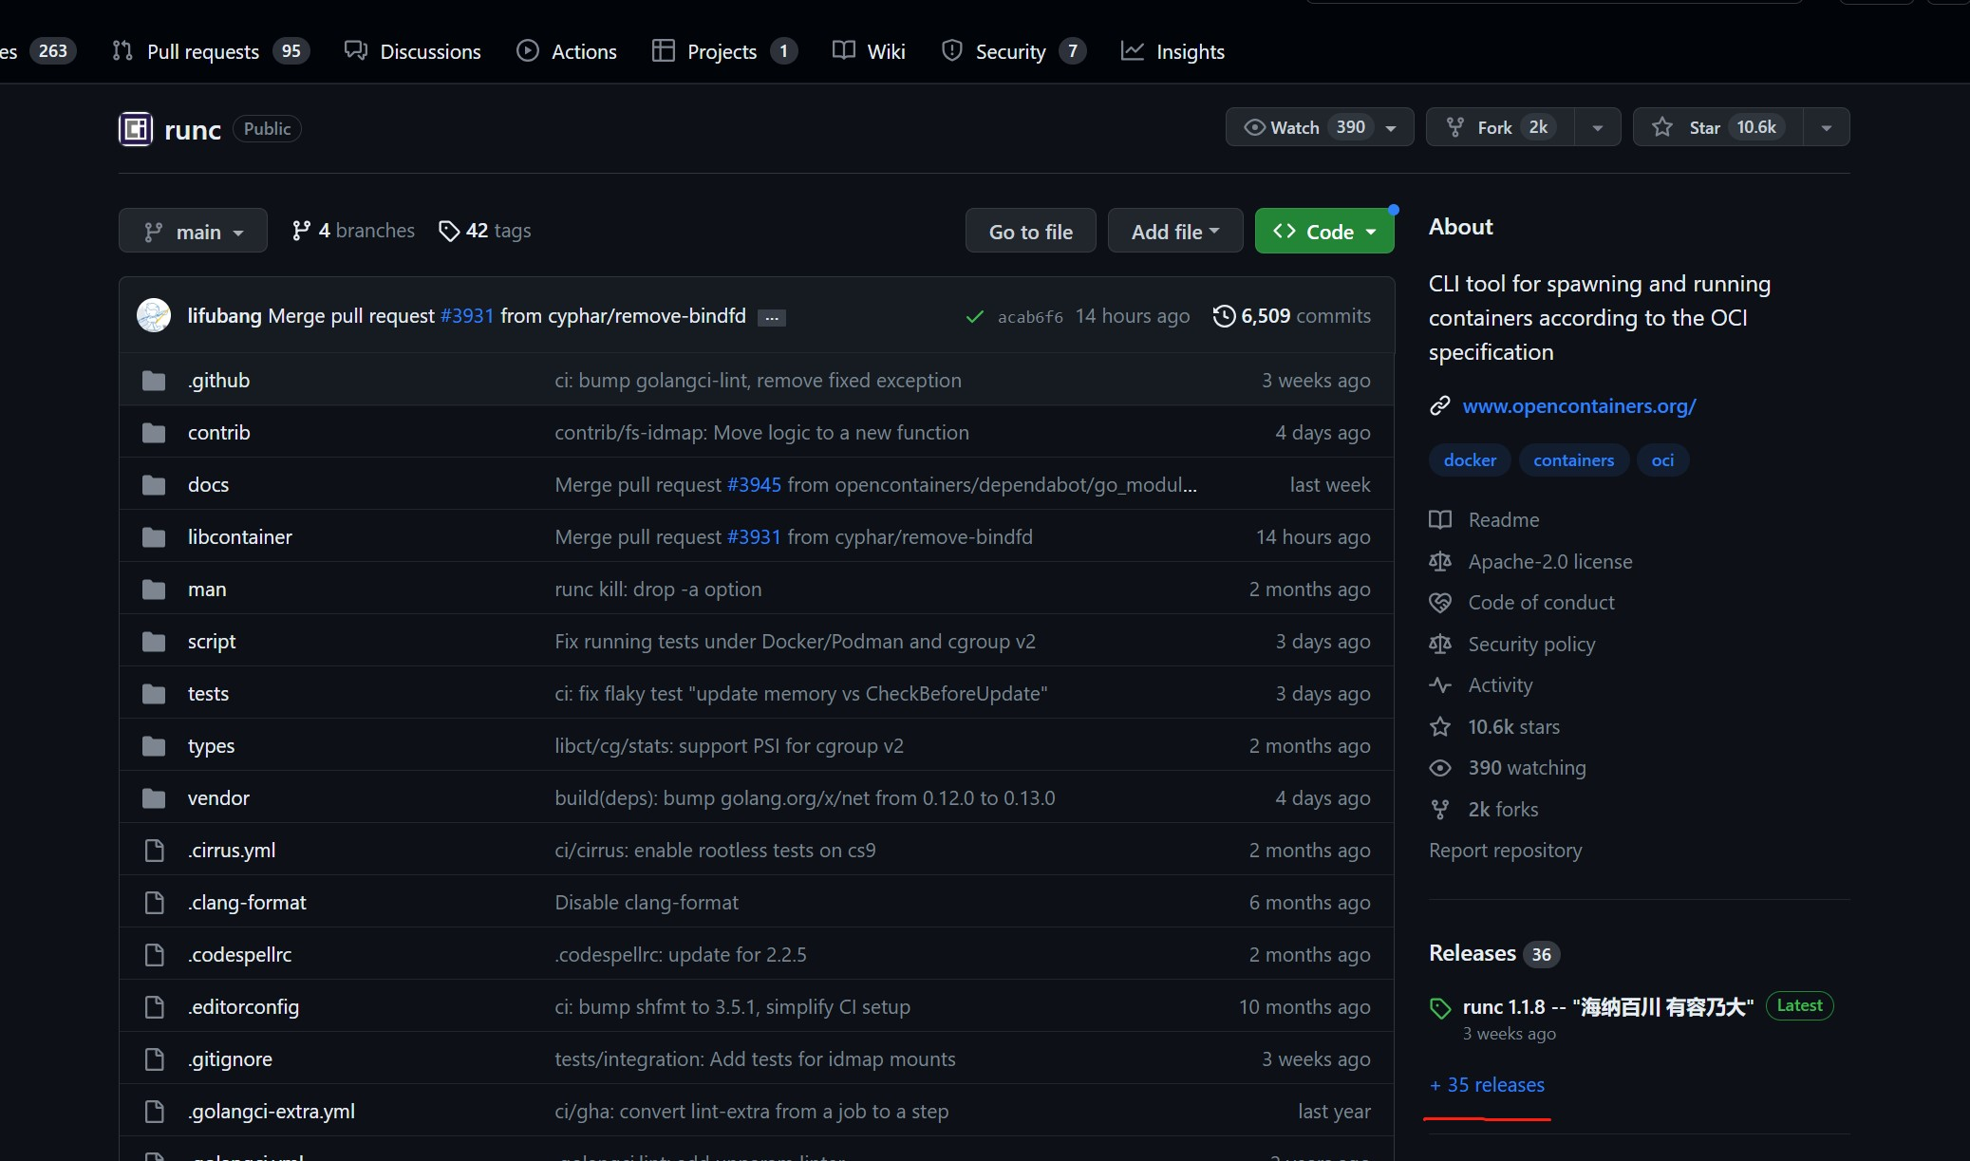Click the www.opencontainers.org link
Image resolution: width=1970 pixels, height=1161 pixels.
(x=1579, y=405)
